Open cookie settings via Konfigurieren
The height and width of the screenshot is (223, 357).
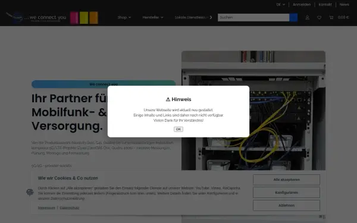click(286, 193)
